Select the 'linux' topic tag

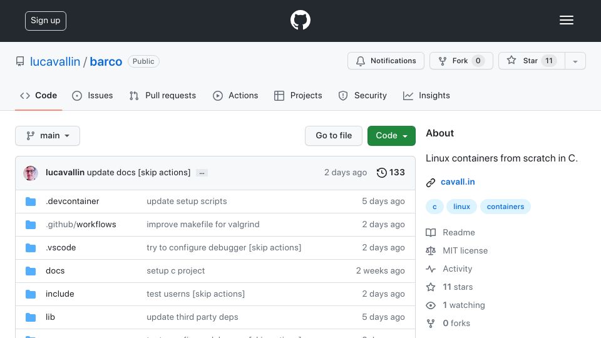461,207
